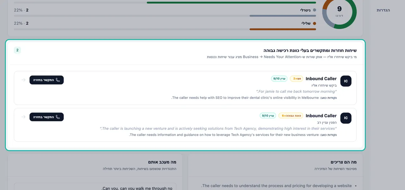This screenshot has width=405, height=190.
Task: Click the quote about jamie calling back tomorrow morning
Action: click(296, 91)
